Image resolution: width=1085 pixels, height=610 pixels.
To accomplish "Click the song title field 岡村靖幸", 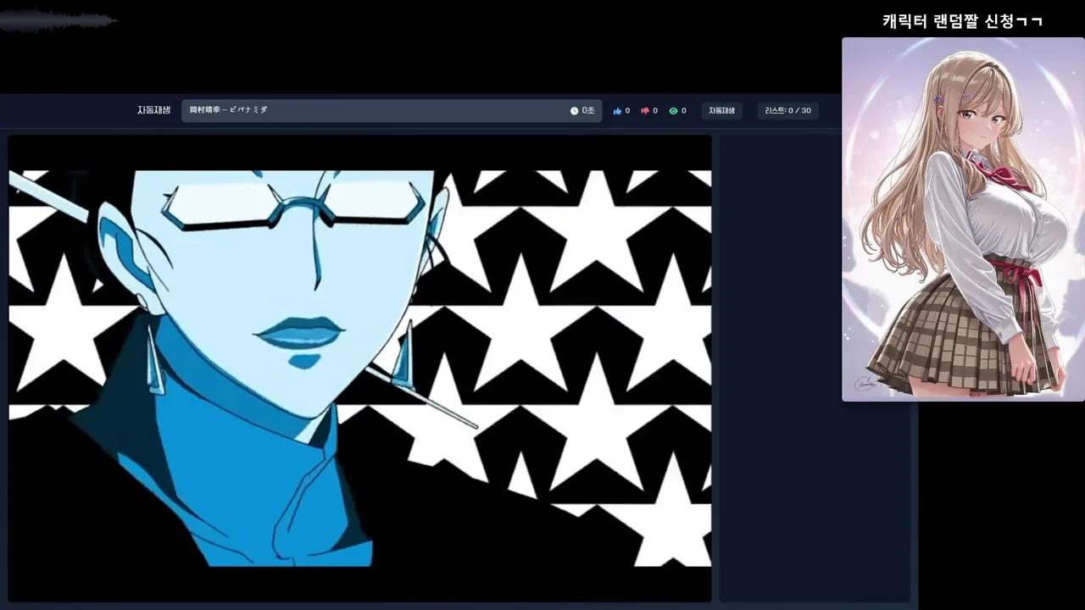I will point(392,111).
